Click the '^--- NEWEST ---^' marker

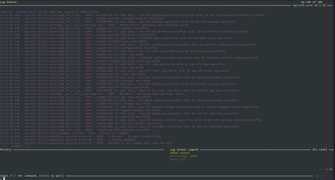pos(16,146)
